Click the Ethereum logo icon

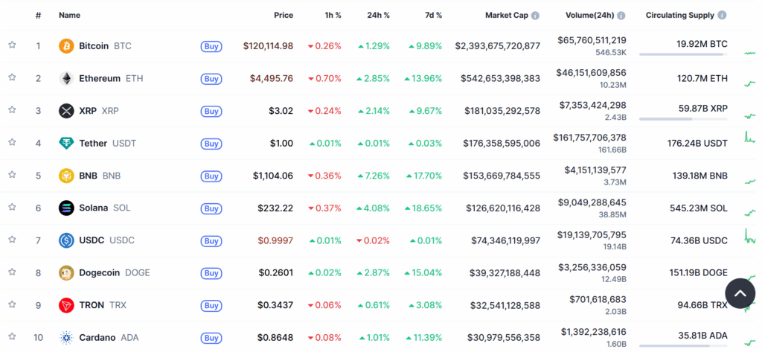pyautogui.click(x=66, y=78)
